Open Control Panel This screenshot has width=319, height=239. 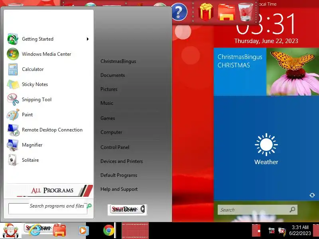pyautogui.click(x=115, y=147)
